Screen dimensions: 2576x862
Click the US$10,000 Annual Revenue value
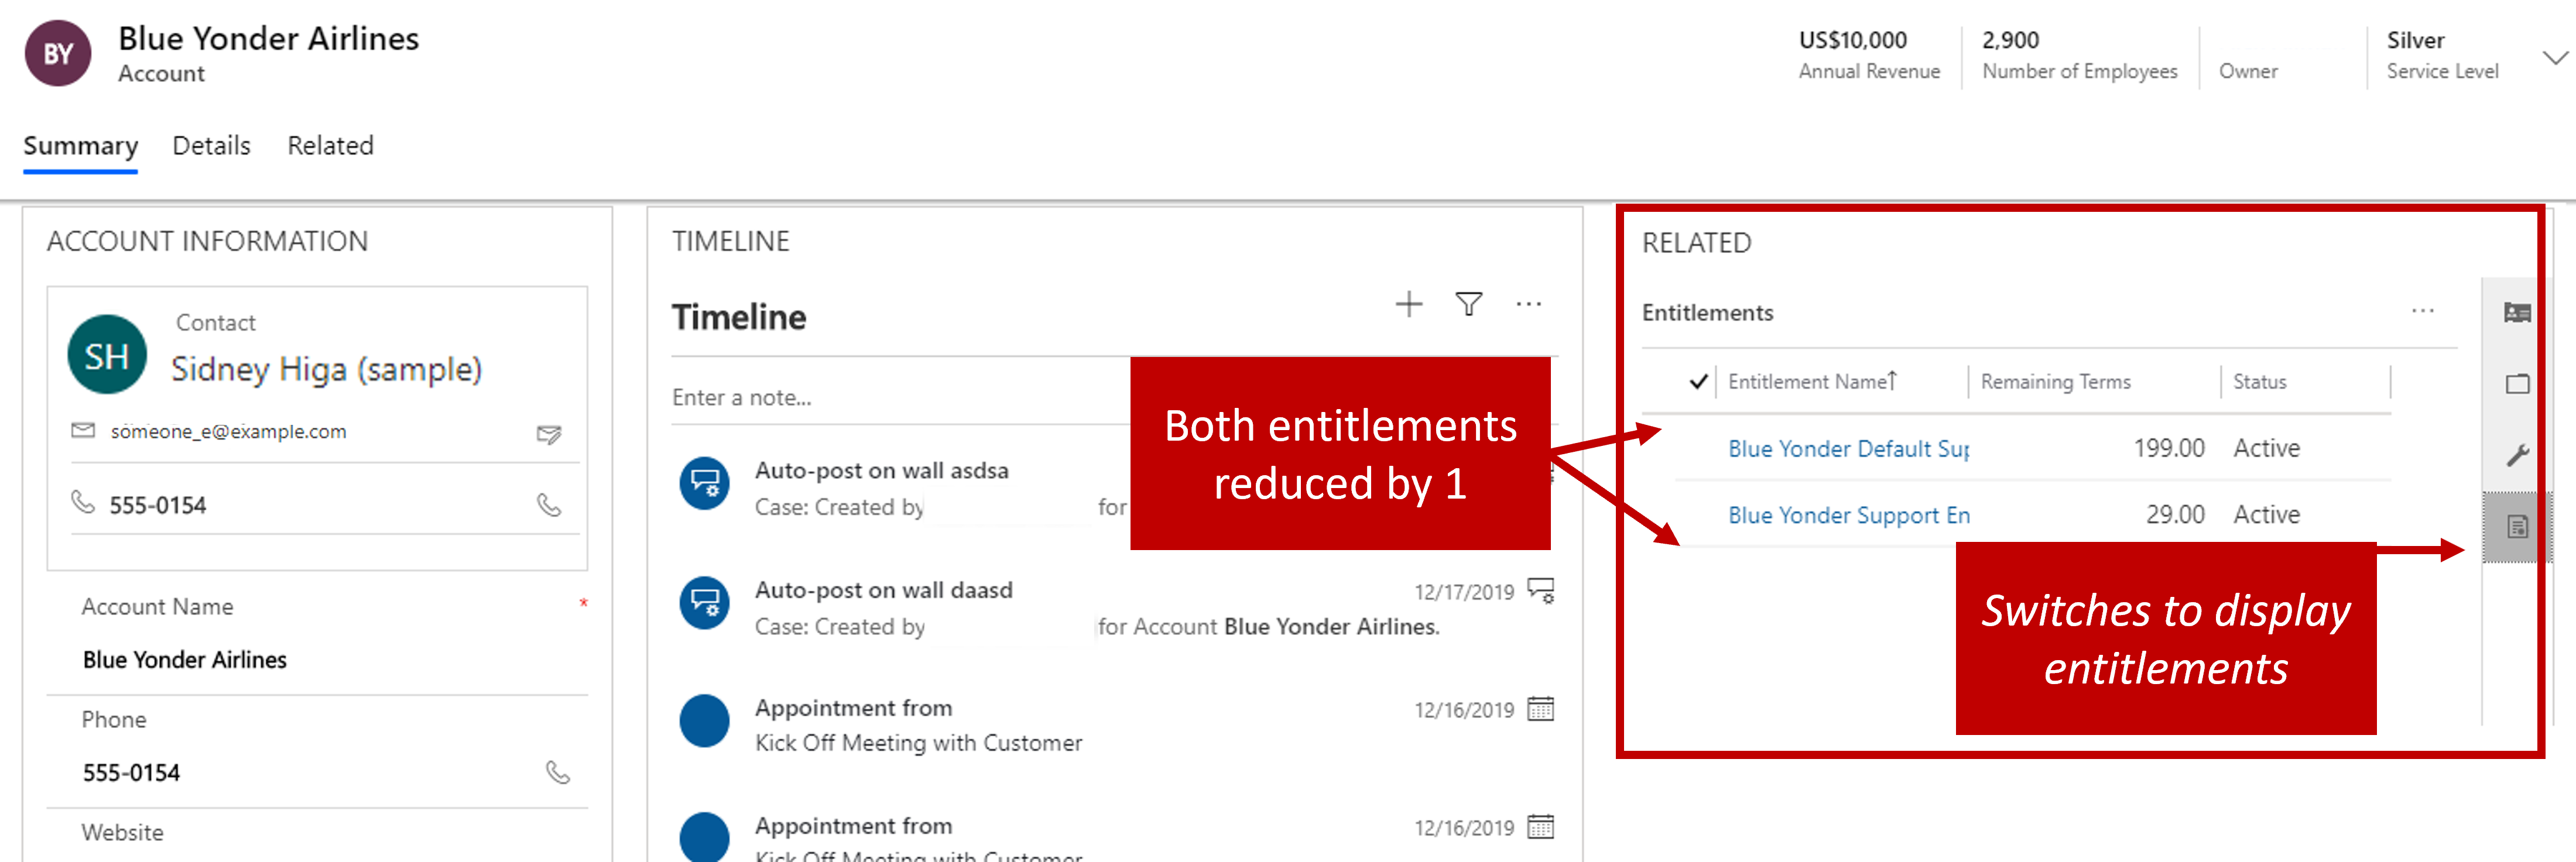pyautogui.click(x=1852, y=40)
